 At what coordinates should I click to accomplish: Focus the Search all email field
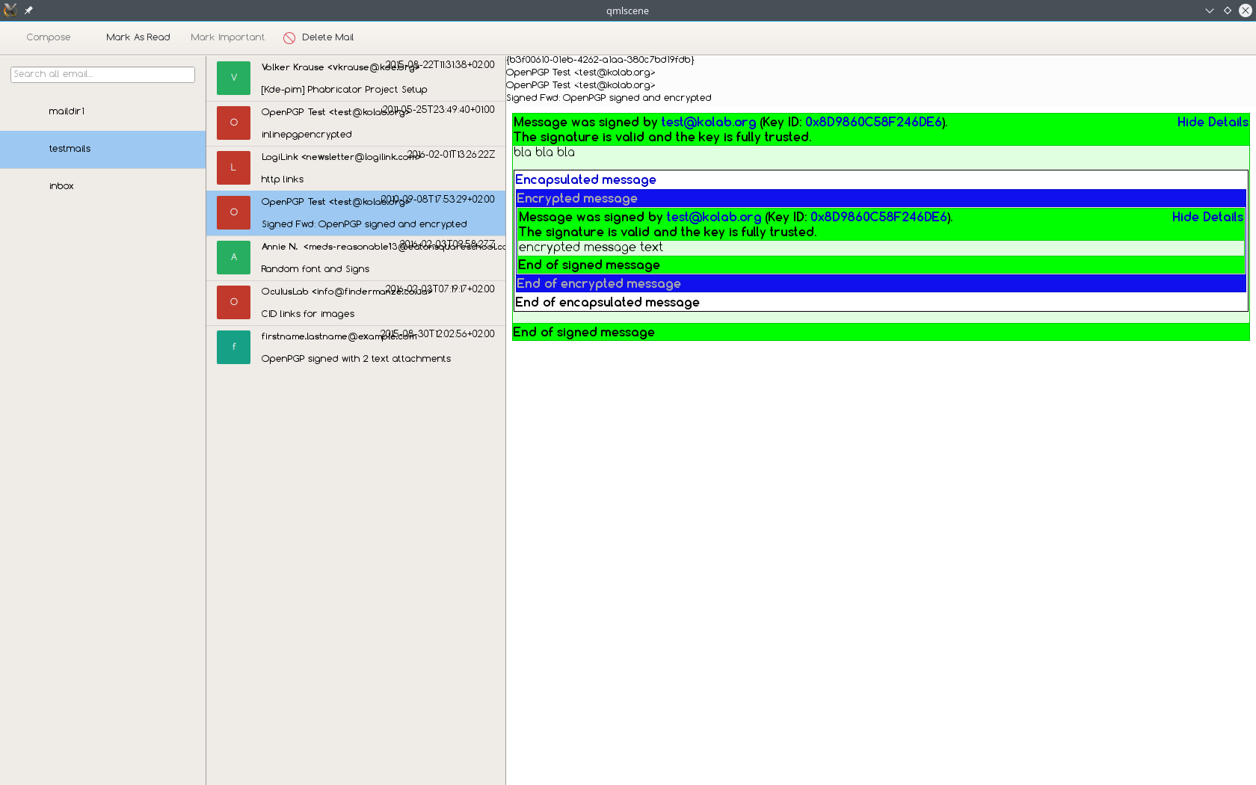(x=102, y=74)
